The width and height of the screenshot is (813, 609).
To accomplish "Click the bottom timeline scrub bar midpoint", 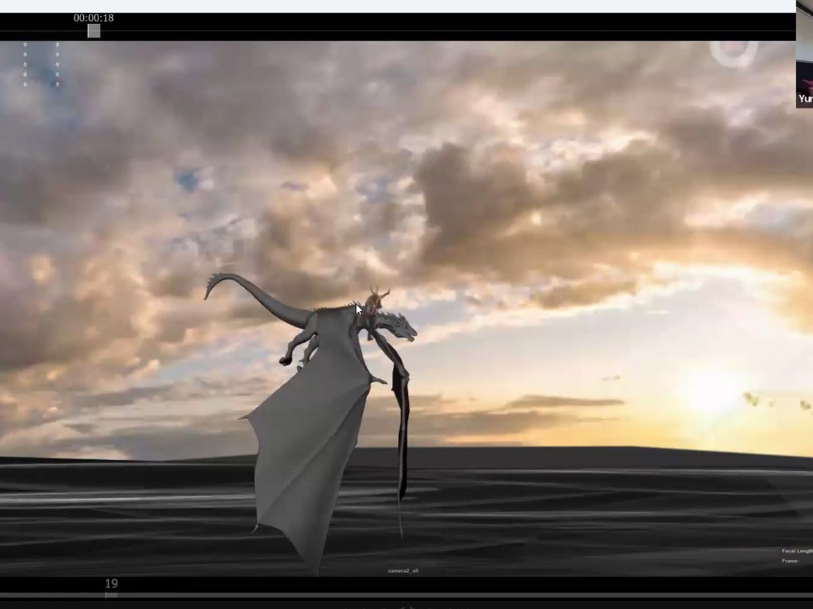I will [x=406, y=595].
